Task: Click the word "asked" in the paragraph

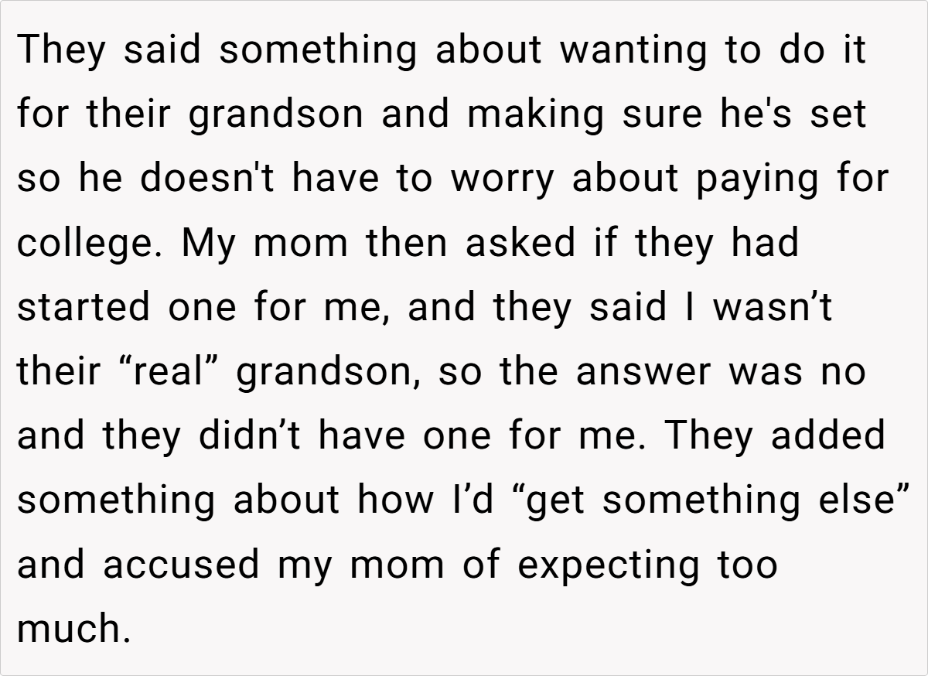Action: coord(520,243)
